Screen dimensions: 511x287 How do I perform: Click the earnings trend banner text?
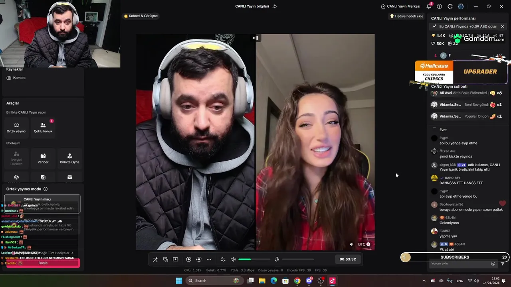coord(468,26)
